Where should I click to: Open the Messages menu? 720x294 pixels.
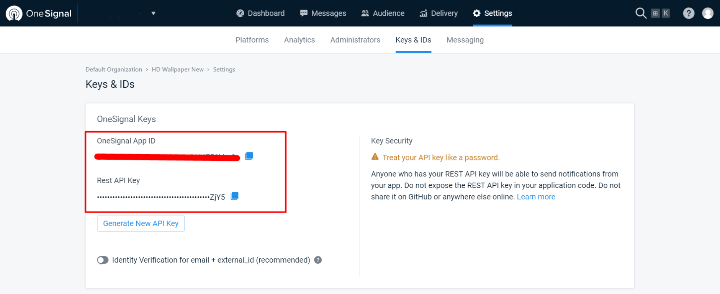coord(323,13)
